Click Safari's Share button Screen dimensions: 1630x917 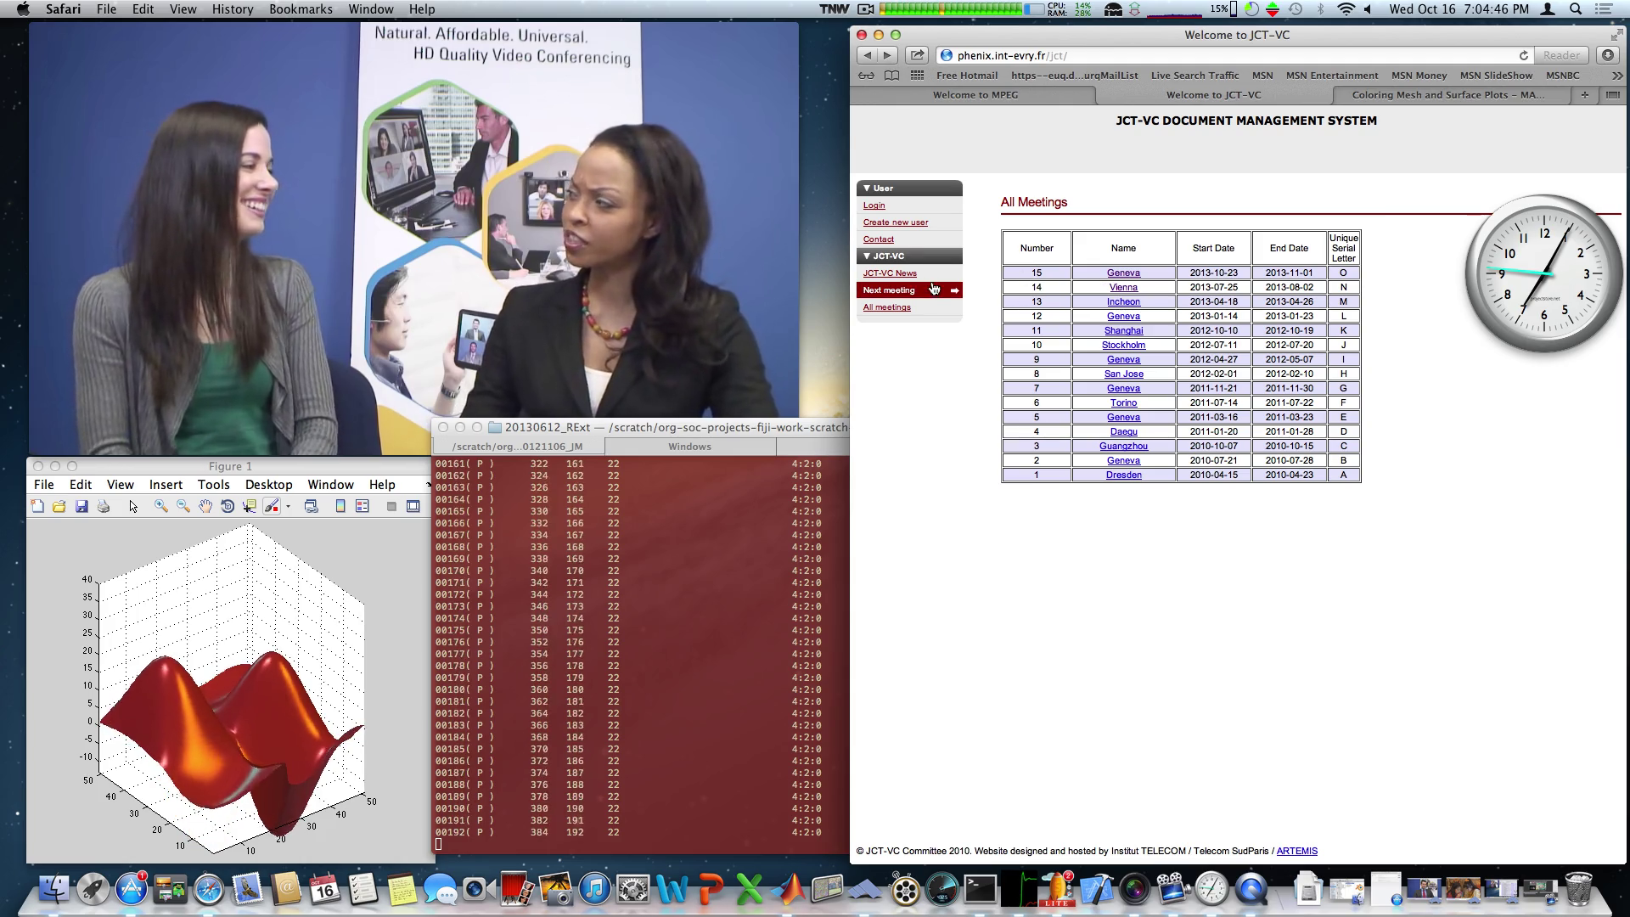(917, 55)
